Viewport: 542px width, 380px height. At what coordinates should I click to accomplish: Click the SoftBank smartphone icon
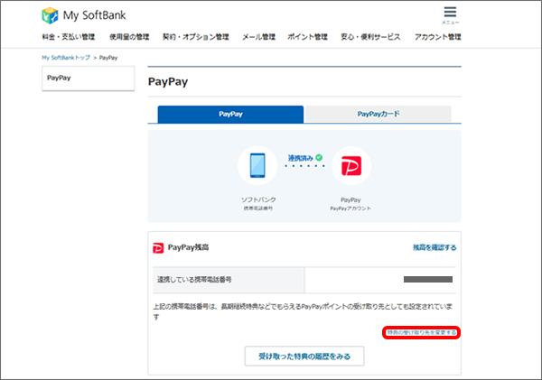click(257, 165)
